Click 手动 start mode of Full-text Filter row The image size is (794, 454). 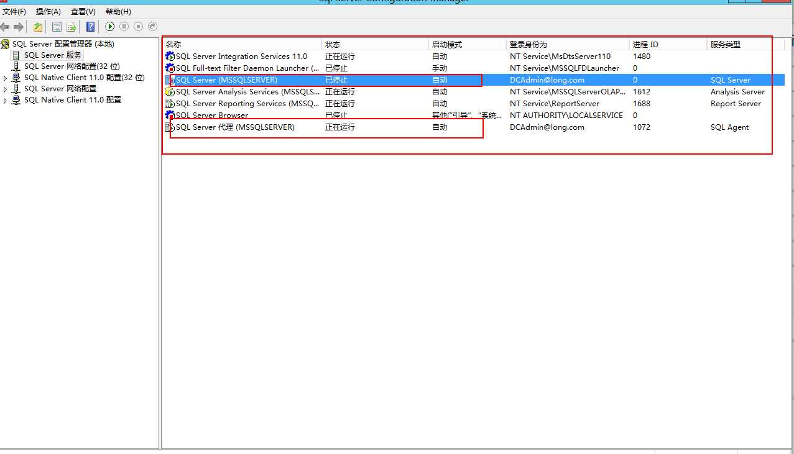point(440,68)
